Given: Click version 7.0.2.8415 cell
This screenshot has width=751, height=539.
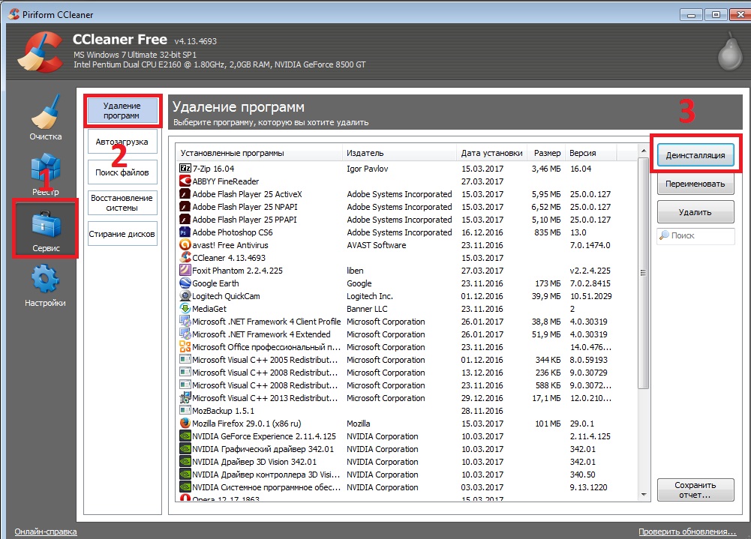Looking at the screenshot, I should 590,283.
